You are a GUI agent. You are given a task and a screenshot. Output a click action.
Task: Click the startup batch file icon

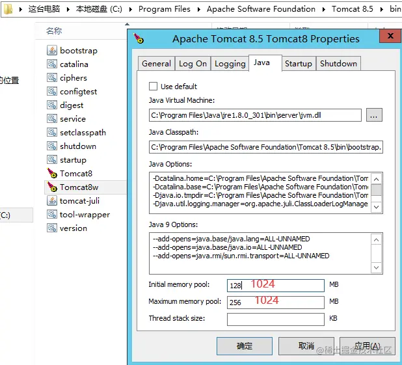click(x=52, y=159)
